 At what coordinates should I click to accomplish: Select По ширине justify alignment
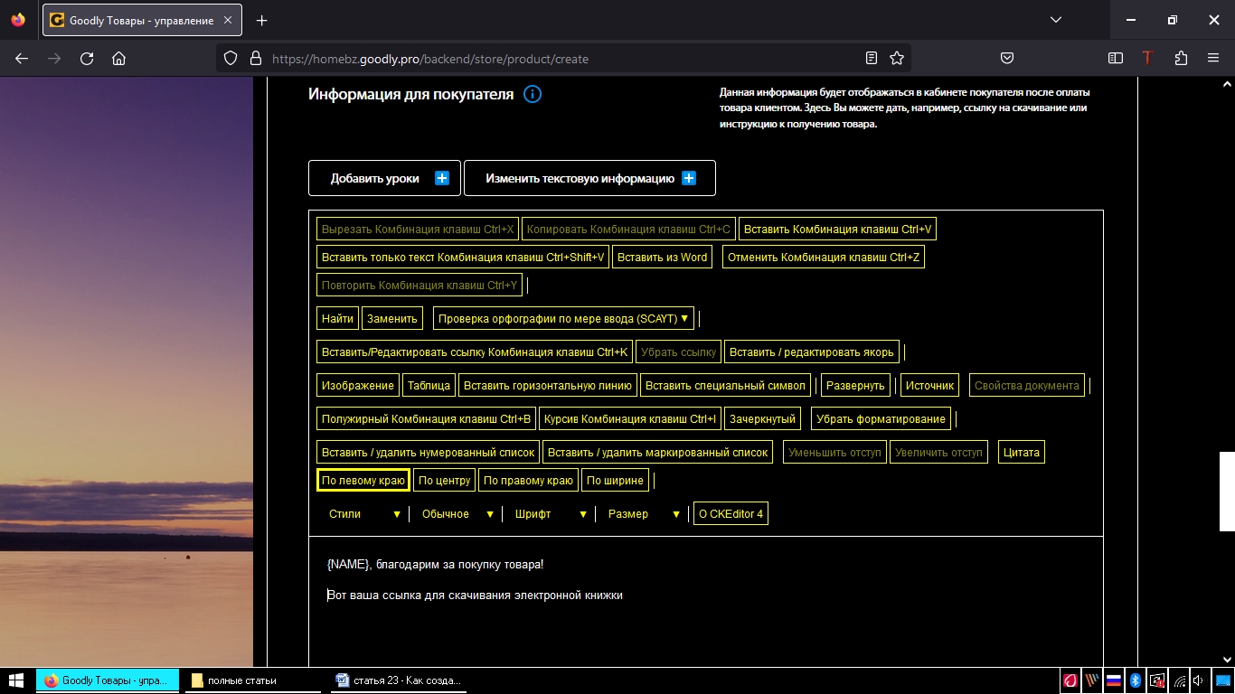pyautogui.click(x=616, y=481)
